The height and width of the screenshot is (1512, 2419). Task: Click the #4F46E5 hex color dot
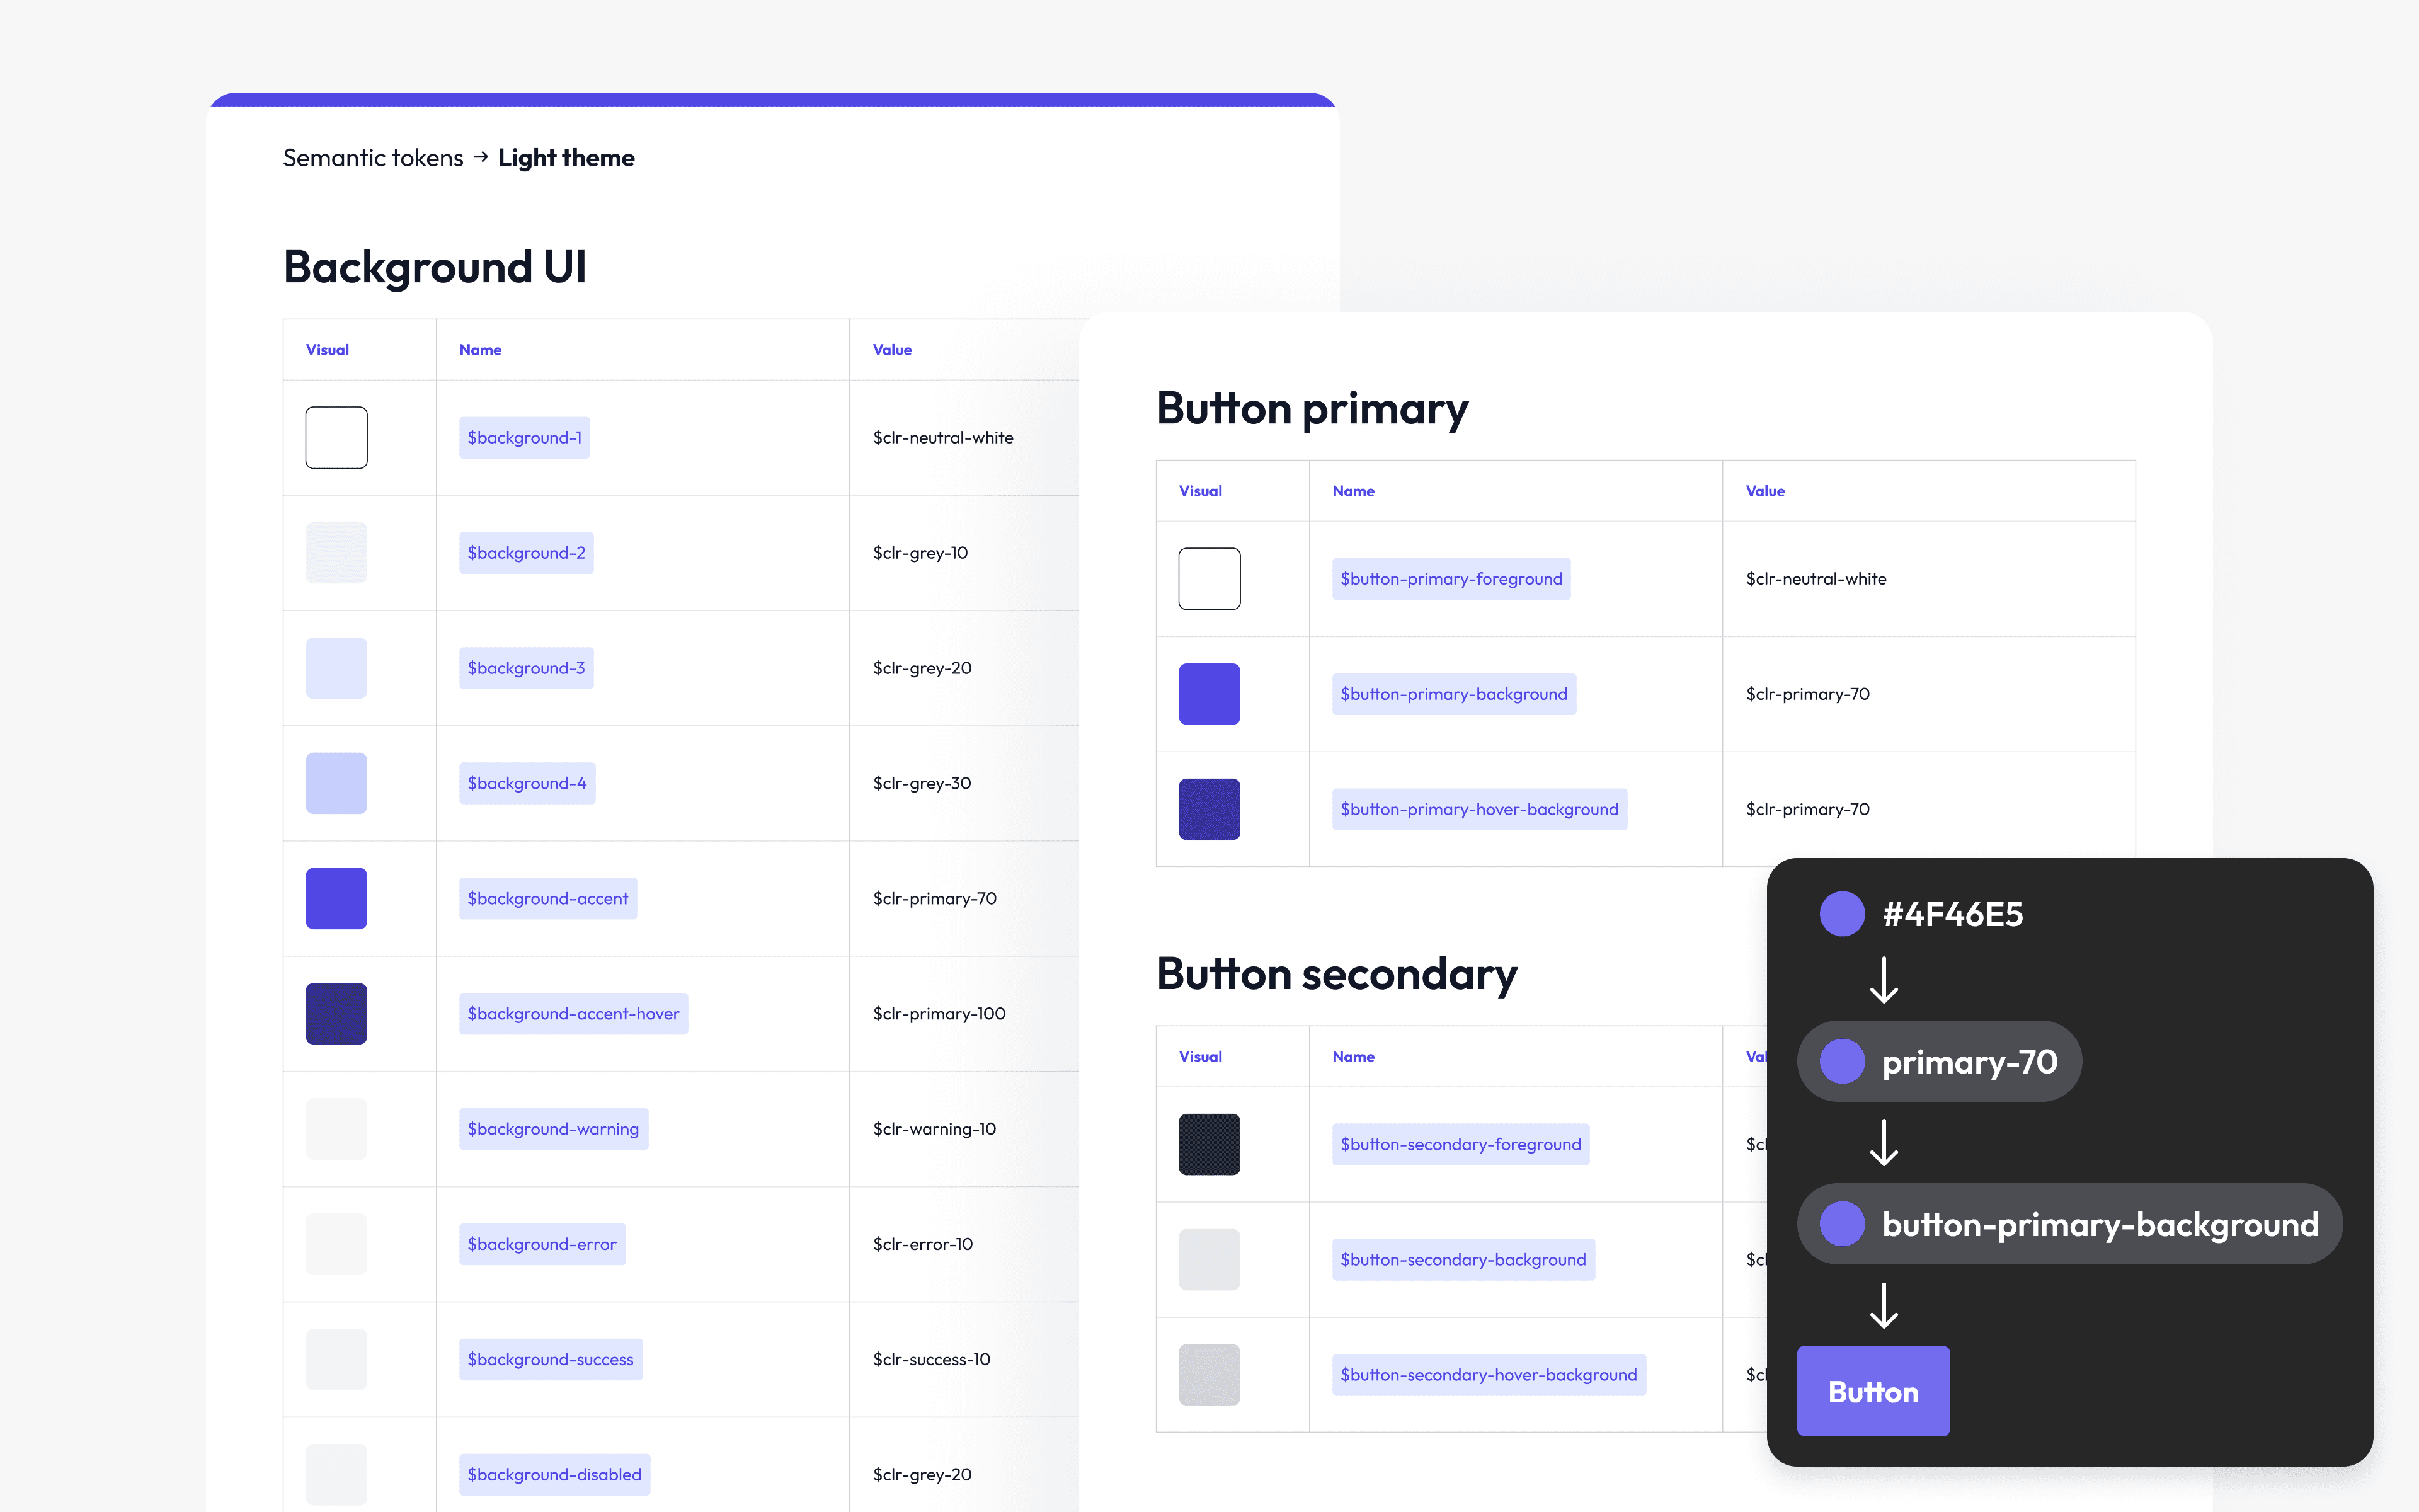[x=1841, y=914]
